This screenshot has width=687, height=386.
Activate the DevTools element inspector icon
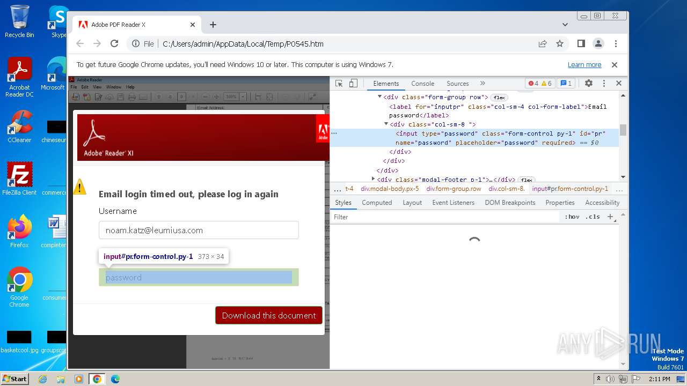[339, 83]
